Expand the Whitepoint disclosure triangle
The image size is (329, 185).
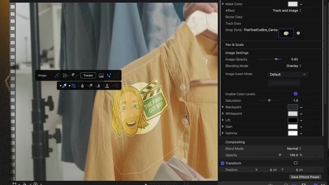(223, 114)
